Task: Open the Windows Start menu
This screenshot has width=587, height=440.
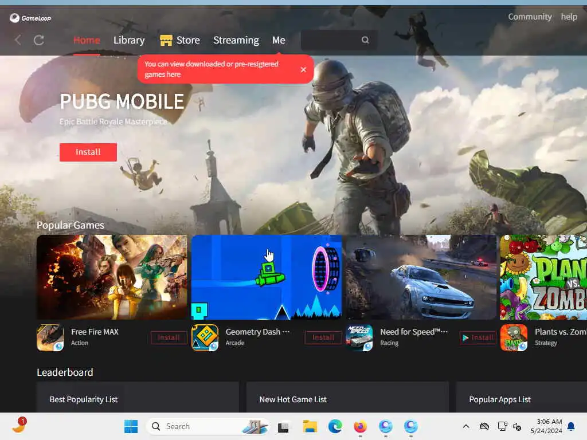Action: (x=131, y=426)
